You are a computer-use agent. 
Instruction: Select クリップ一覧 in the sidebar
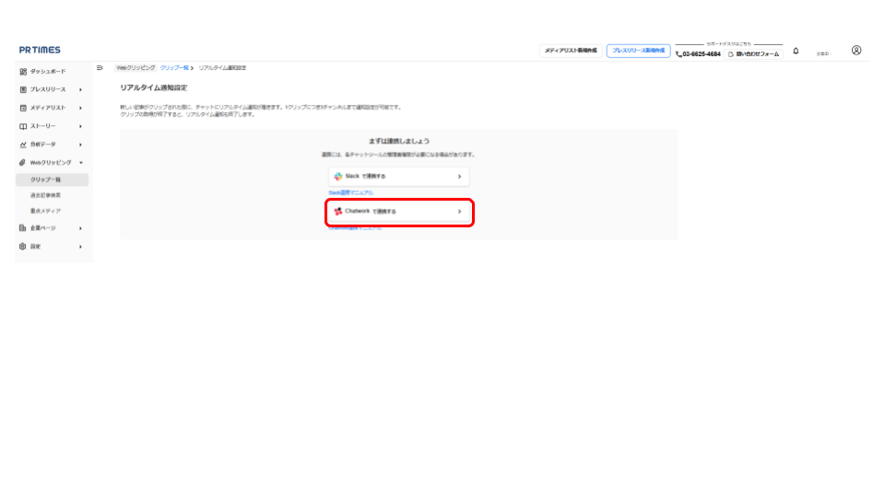[52, 179]
